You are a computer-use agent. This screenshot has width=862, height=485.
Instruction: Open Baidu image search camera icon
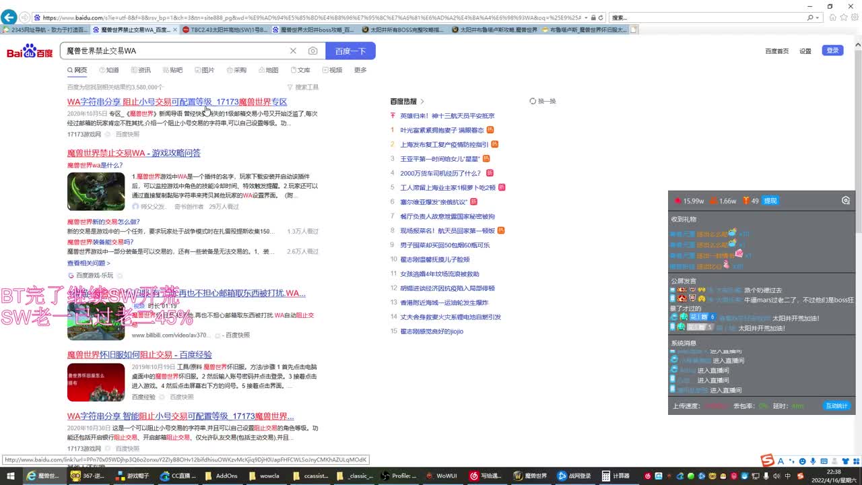pos(312,51)
